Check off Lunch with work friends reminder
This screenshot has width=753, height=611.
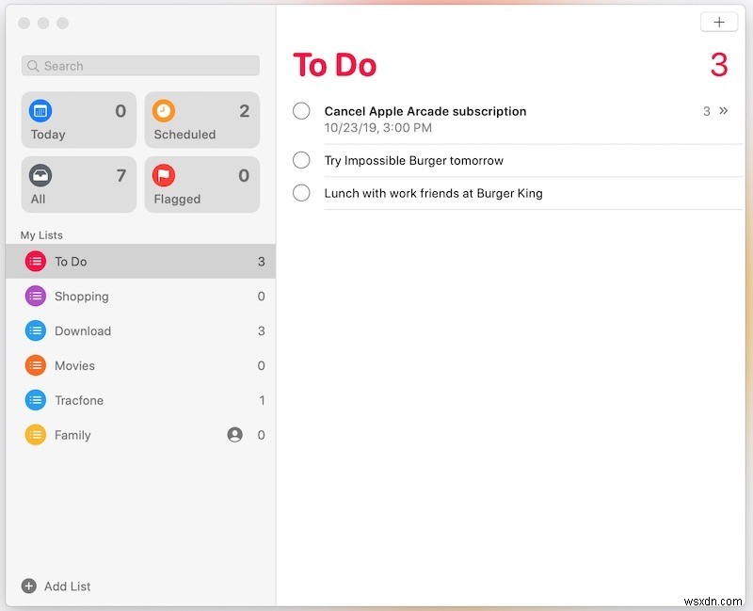click(x=301, y=193)
